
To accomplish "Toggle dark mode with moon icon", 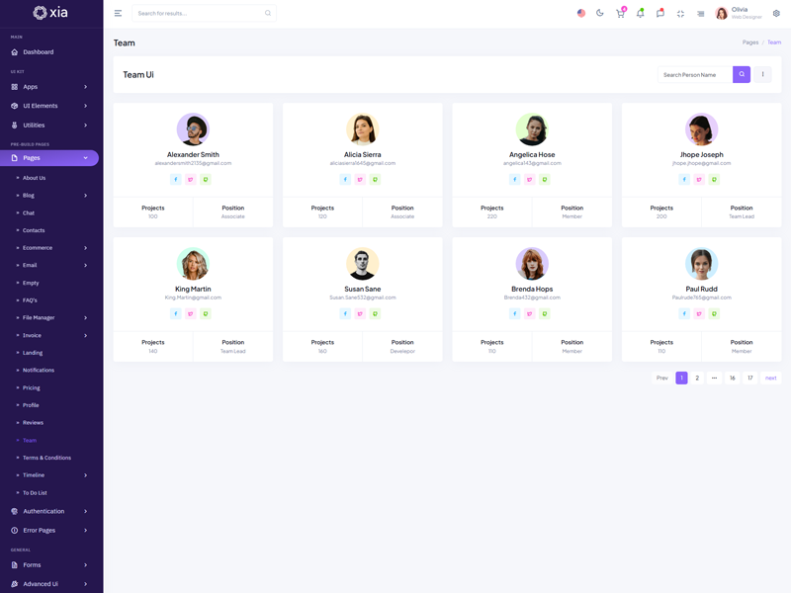I will 600,14.
